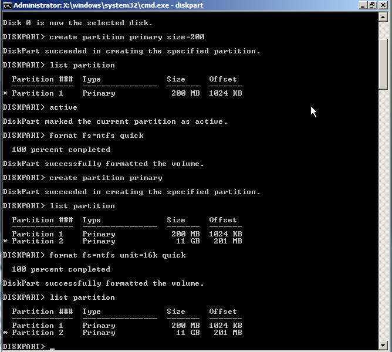392x352 pixels.
Task: Click the 'create partition primary' command without size
Action: (x=106, y=178)
